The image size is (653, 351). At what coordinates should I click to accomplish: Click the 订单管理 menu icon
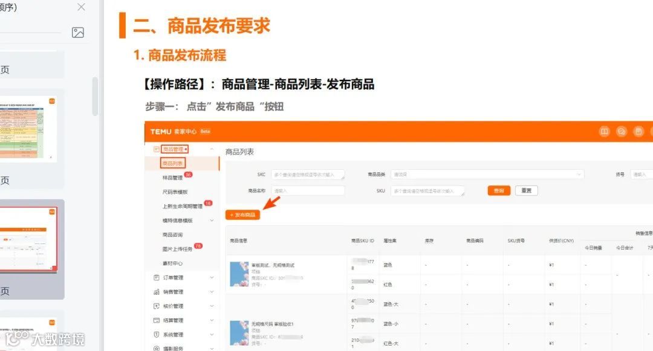pos(157,277)
